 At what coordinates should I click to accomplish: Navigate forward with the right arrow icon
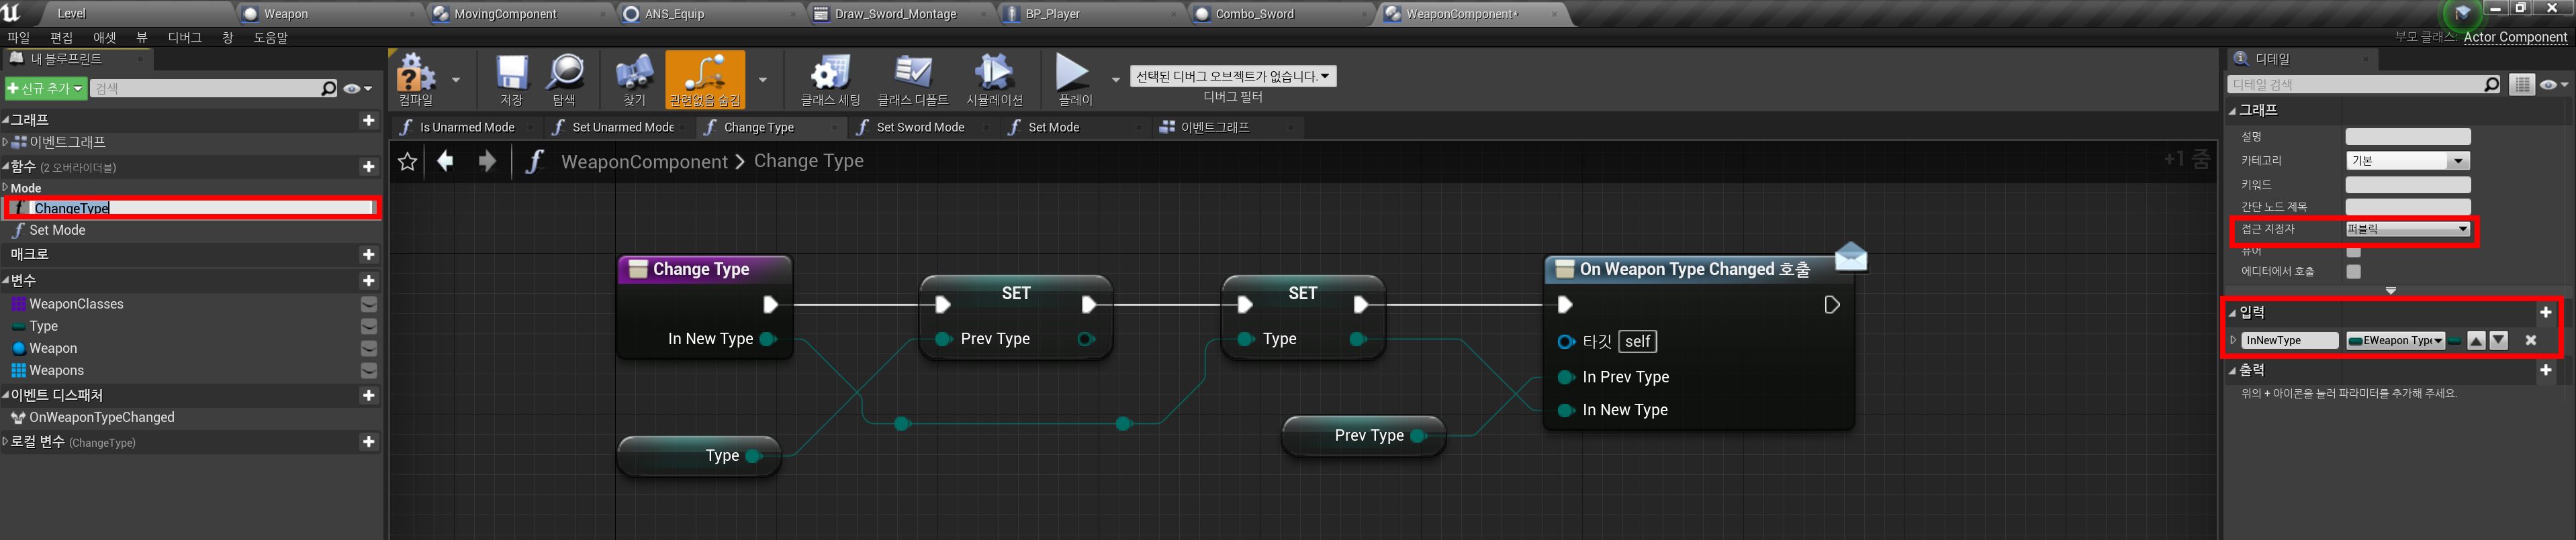pyautogui.click(x=487, y=161)
